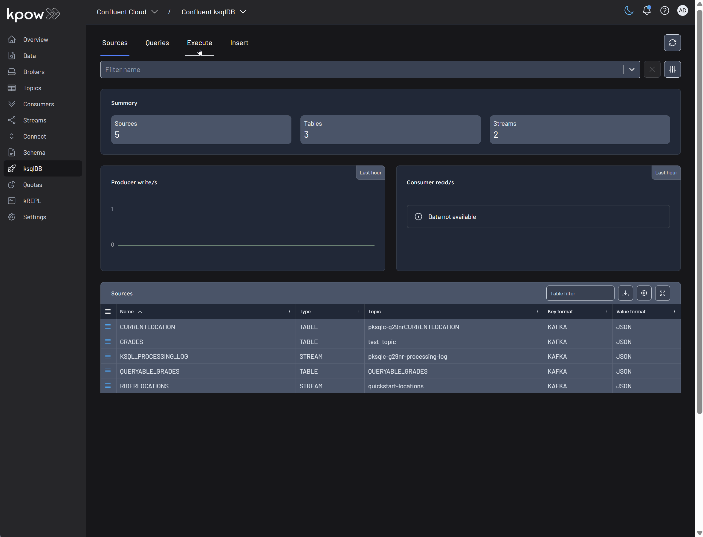Download the Sources table data
This screenshot has width=703, height=537.
click(x=625, y=293)
